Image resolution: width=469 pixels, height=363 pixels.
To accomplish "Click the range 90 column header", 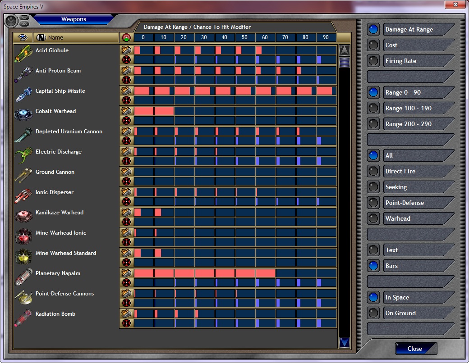I will [x=326, y=37].
